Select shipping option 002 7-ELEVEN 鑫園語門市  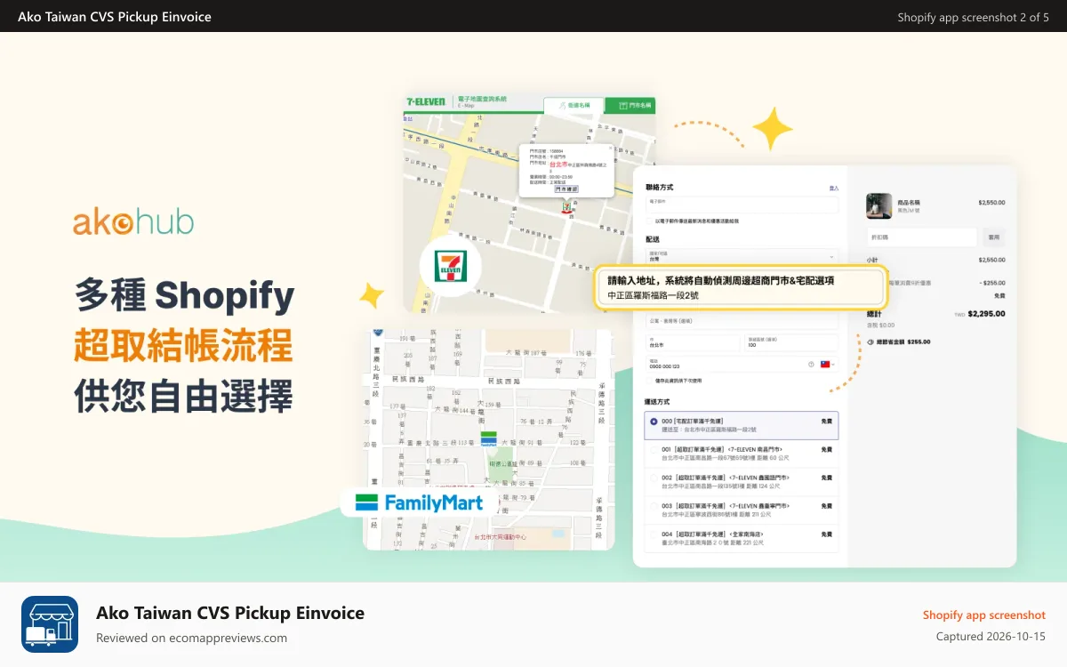(x=742, y=482)
